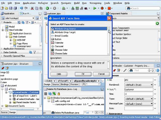This screenshot has height=120, width=161.
Task: Click the green Run arrow icon
Action: tap(95, 8)
